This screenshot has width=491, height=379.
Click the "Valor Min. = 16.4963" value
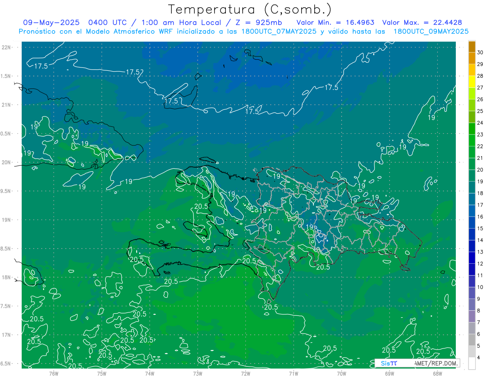336,22
